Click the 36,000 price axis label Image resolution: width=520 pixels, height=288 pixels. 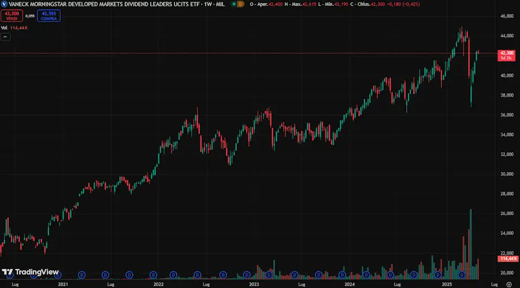(507, 115)
